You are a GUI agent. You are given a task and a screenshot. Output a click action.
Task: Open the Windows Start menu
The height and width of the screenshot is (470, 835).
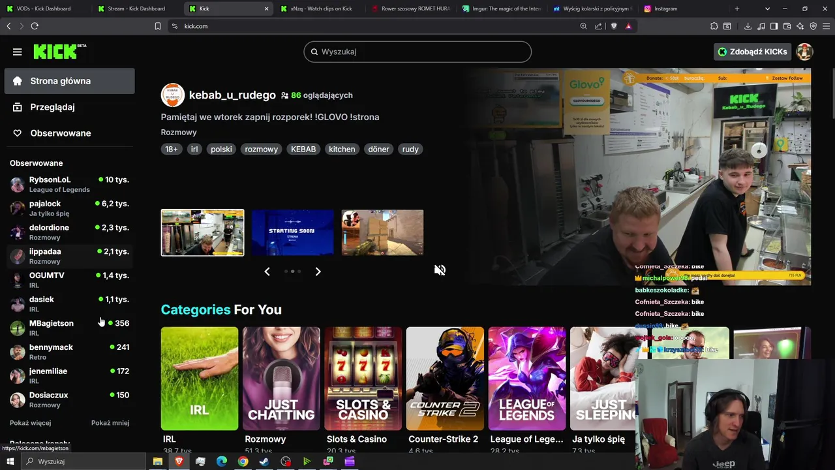point(10,462)
